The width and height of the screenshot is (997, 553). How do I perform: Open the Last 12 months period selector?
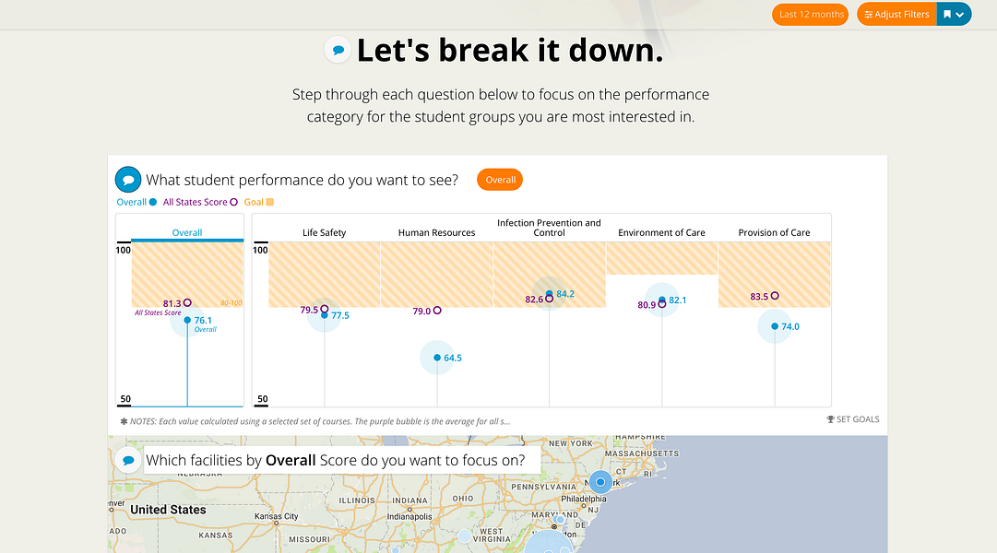812,15
